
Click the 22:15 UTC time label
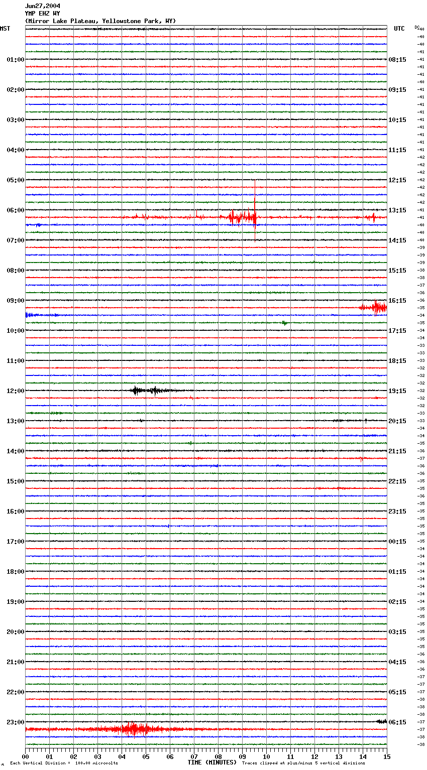click(x=397, y=481)
